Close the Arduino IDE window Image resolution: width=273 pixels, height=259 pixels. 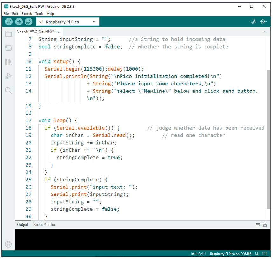[264, 6]
